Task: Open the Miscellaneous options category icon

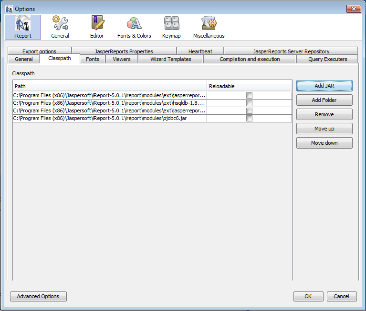Action: [209, 27]
